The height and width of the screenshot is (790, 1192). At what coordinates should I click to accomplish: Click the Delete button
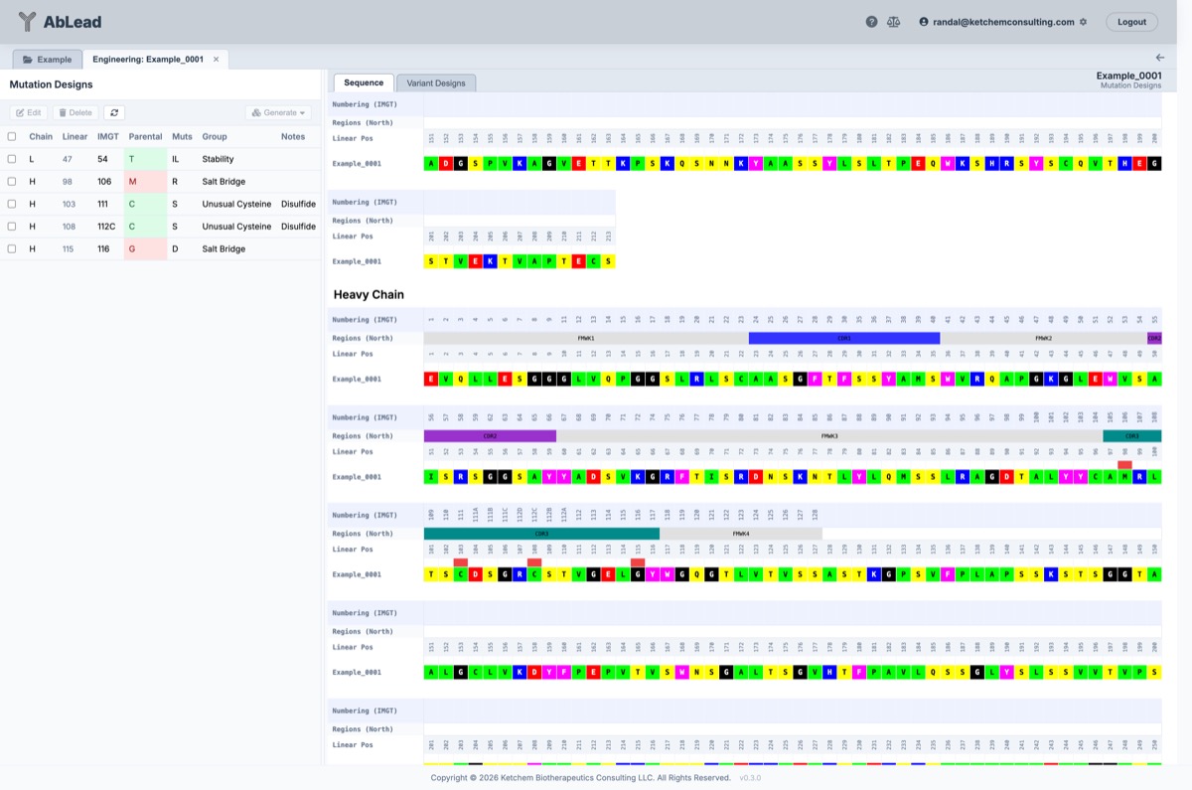coord(75,113)
